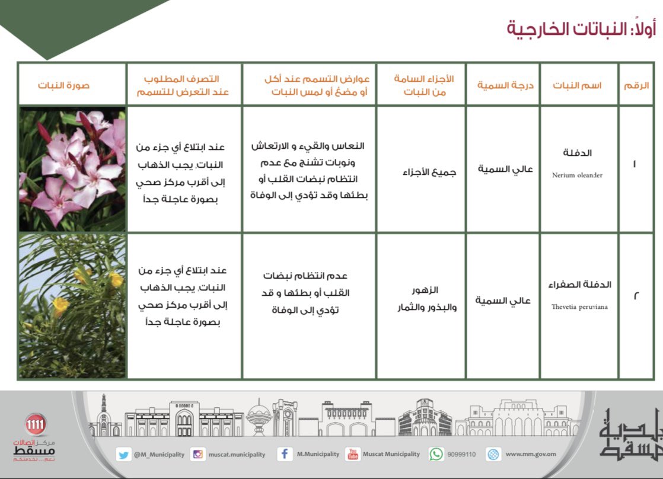Viewport: 663px width, 479px height.
Task: Click symptoms text starting 'عدم انتظام نبضات'
Action: click(305, 293)
